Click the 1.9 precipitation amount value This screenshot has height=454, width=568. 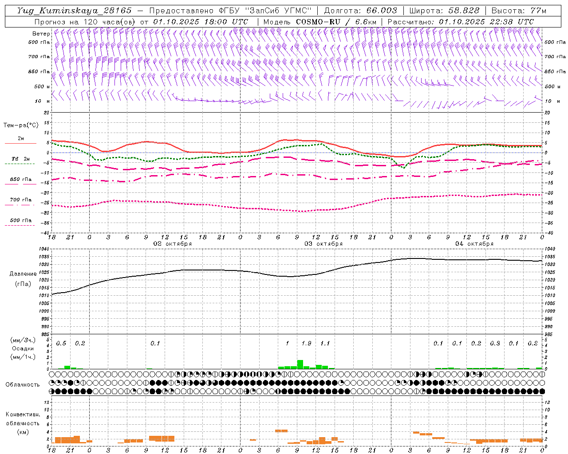[x=306, y=344]
